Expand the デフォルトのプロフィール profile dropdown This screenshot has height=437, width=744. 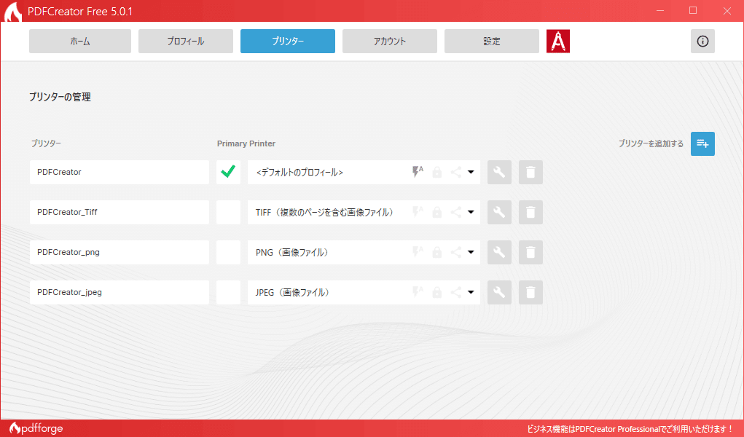pos(471,172)
